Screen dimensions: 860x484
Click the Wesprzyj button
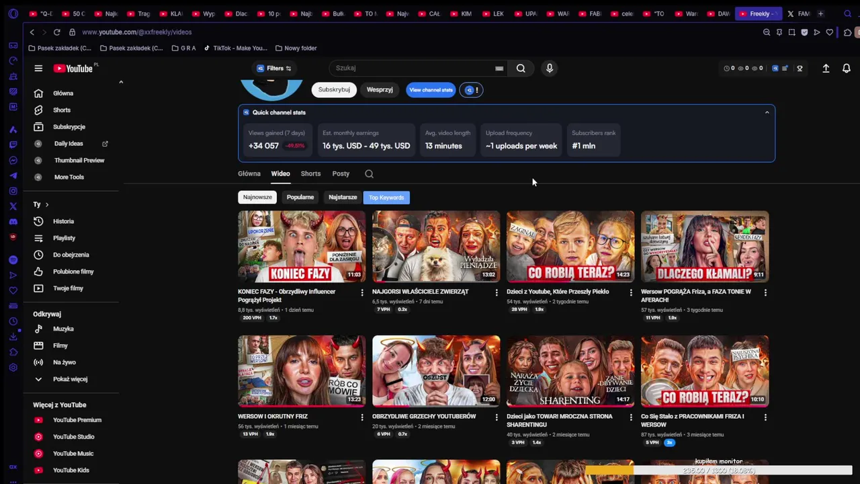(380, 90)
